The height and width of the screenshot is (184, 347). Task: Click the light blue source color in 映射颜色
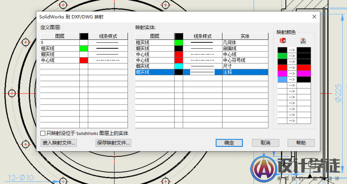tap(282, 79)
